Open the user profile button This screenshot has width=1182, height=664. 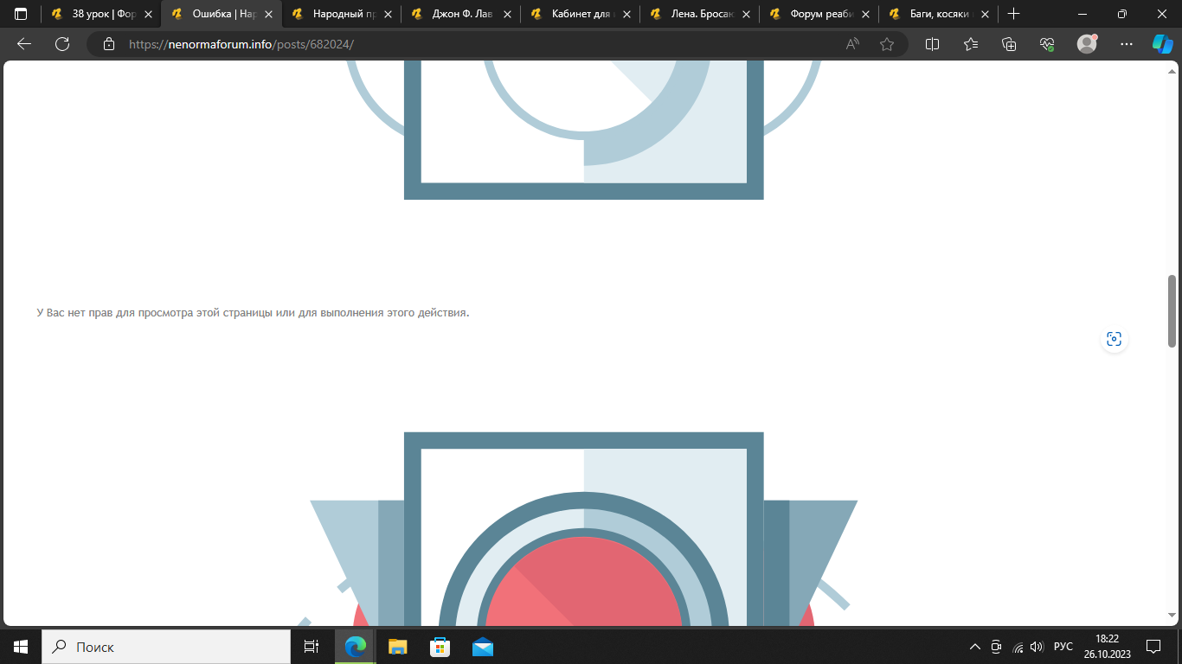click(1087, 44)
